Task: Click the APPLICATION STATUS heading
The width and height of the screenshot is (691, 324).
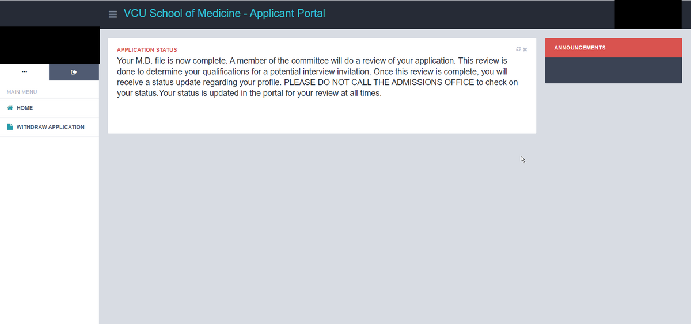Action: pos(147,50)
